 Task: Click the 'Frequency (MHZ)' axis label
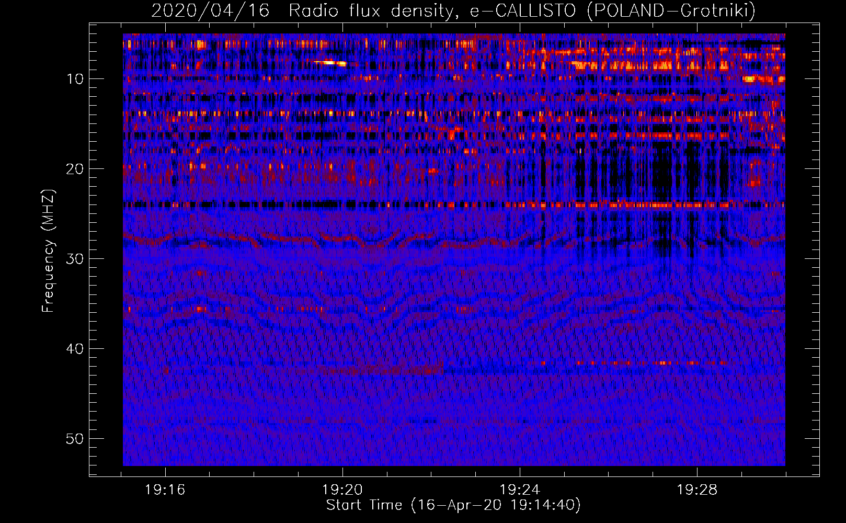(x=48, y=251)
